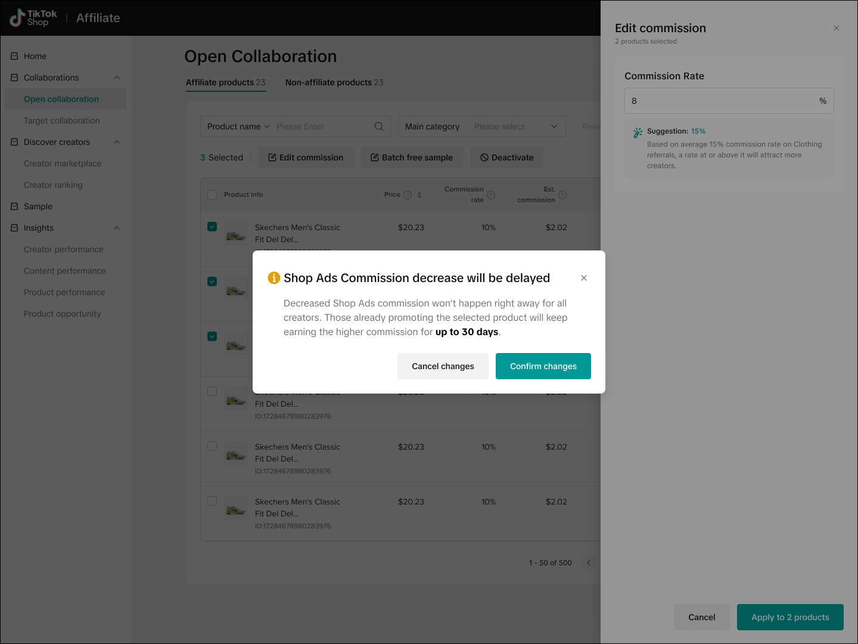Sort products by Price arrows

coord(419,195)
